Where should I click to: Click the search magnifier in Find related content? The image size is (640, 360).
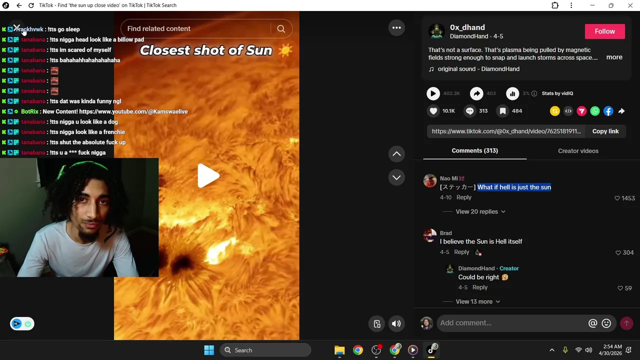click(281, 29)
